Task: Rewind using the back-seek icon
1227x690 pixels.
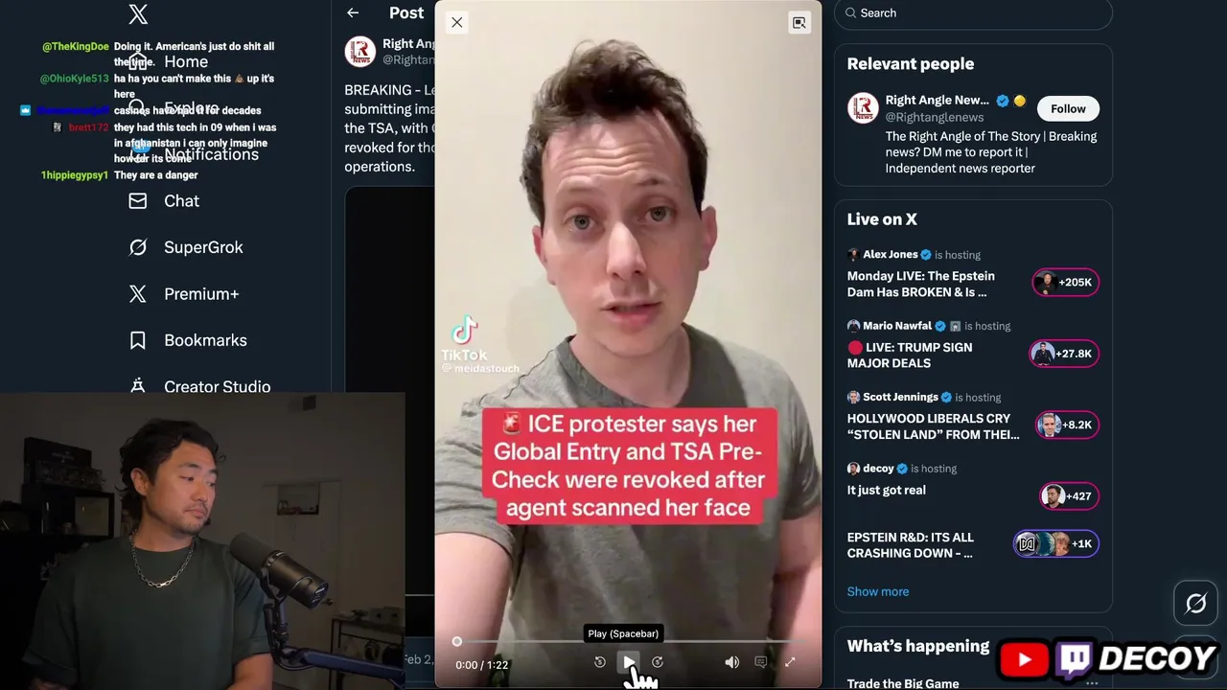Action: 600,662
